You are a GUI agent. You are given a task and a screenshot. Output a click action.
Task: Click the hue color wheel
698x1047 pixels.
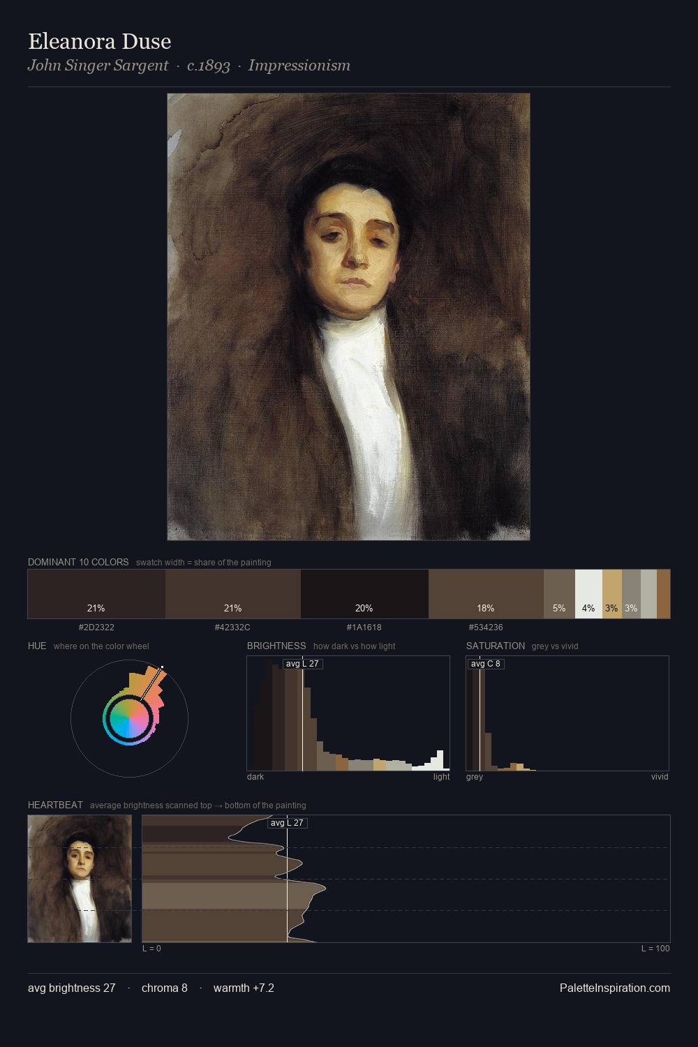(x=129, y=718)
